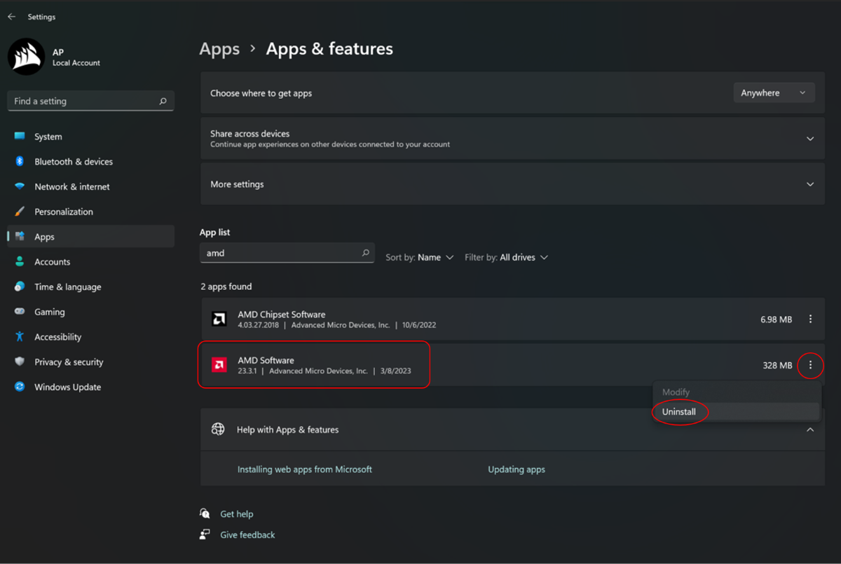Open three-dot menu for AMD Chipset Software
Image resolution: width=841 pixels, height=564 pixels.
click(810, 319)
